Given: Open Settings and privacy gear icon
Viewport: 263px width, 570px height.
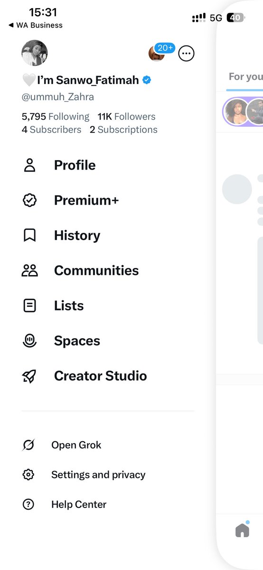Looking at the screenshot, I should pos(28,475).
